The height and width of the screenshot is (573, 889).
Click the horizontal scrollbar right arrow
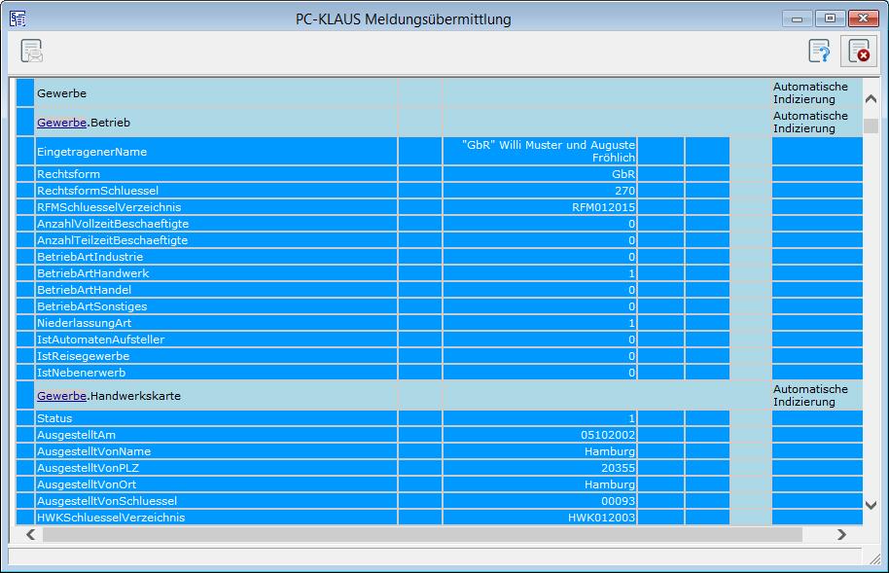click(842, 535)
